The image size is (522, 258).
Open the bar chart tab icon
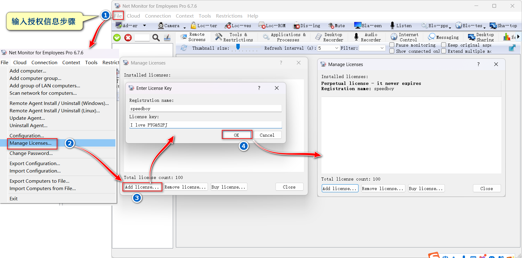507,37
